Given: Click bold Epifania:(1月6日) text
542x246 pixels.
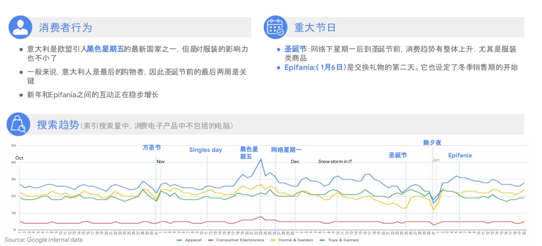Looking at the screenshot, I should pos(315,67).
